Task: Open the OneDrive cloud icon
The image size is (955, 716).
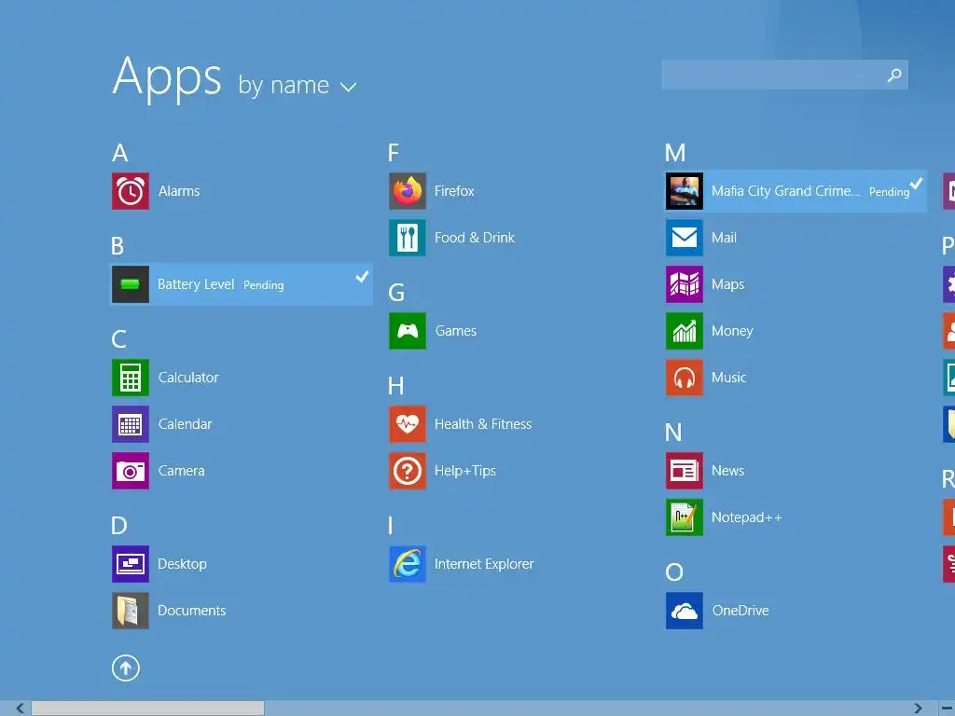Action: coord(685,611)
